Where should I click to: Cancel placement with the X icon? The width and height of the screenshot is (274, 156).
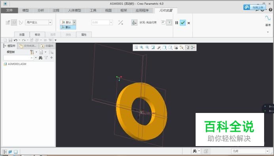(189, 23)
